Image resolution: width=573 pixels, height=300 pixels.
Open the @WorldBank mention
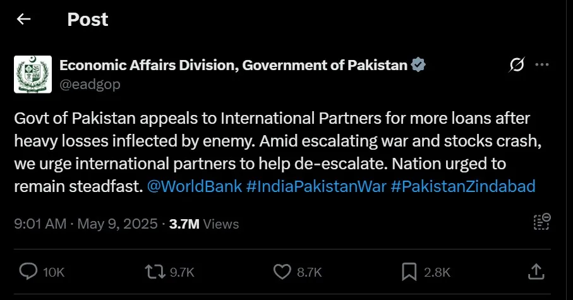194,187
